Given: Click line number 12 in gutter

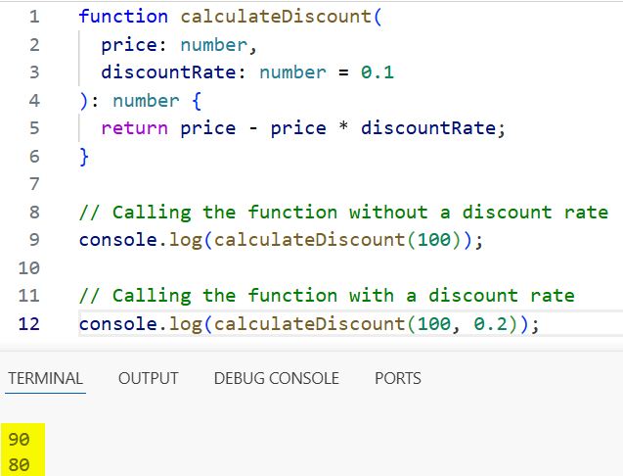Looking at the screenshot, I should (28, 323).
